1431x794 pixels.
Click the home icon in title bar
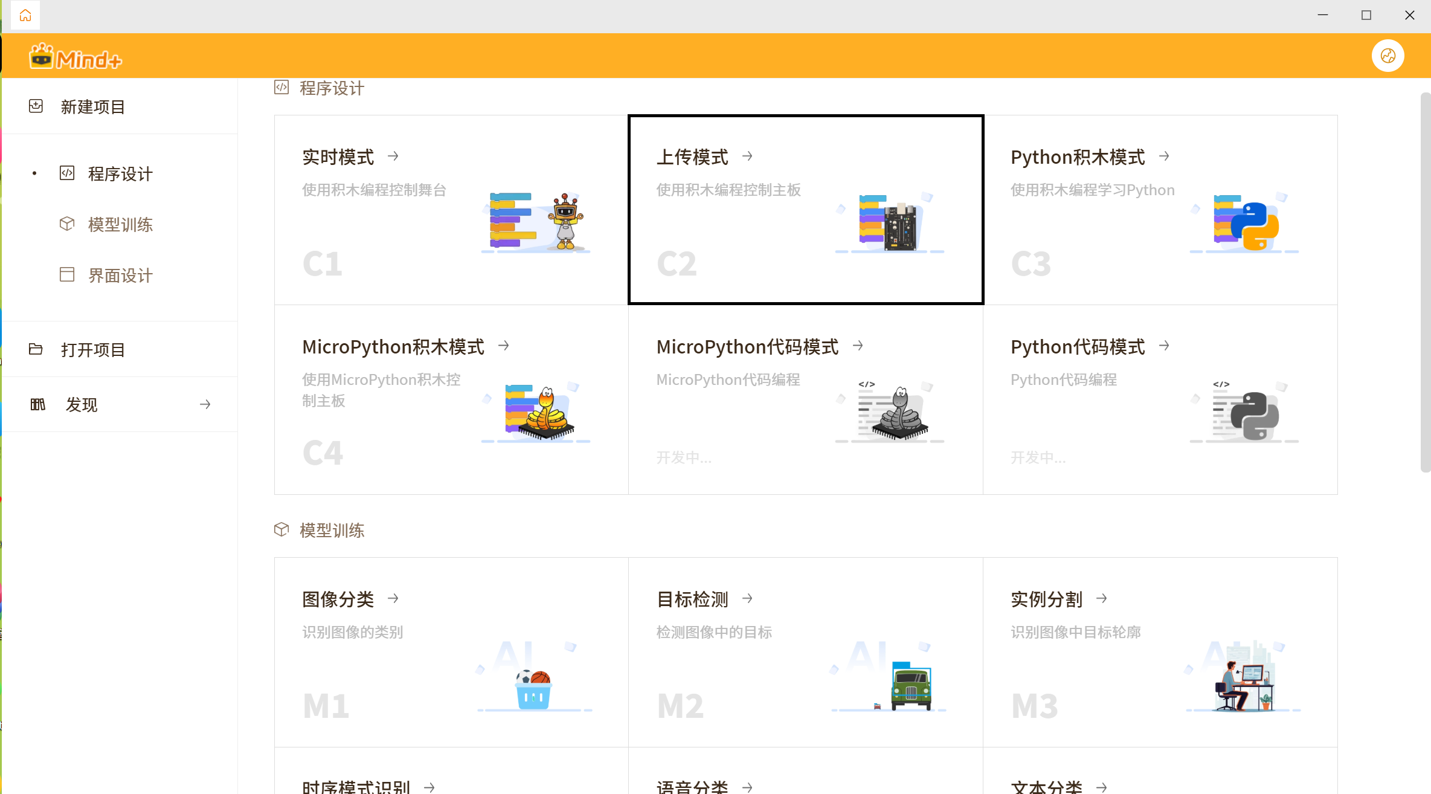pos(25,15)
